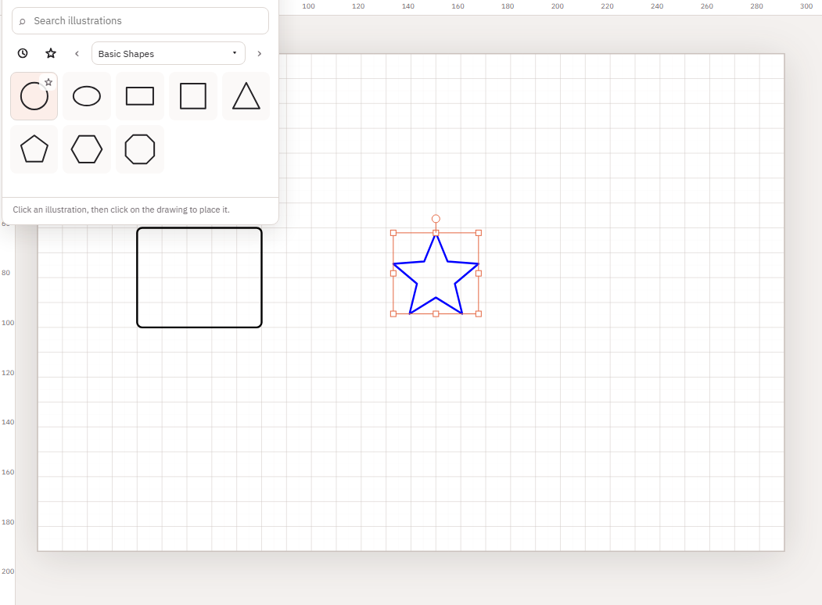Select the blue star shape on canvas
The width and height of the screenshot is (822, 605).
[436, 274]
